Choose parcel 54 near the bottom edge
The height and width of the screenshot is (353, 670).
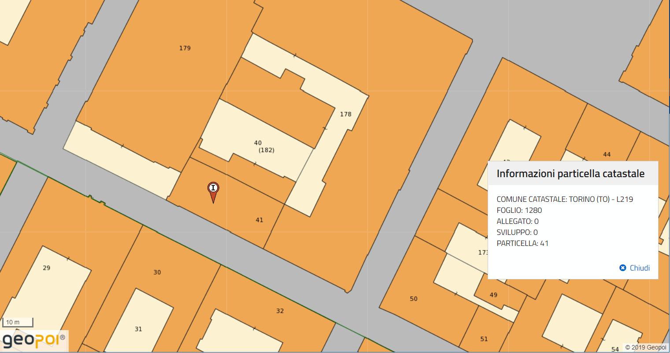[615, 349]
